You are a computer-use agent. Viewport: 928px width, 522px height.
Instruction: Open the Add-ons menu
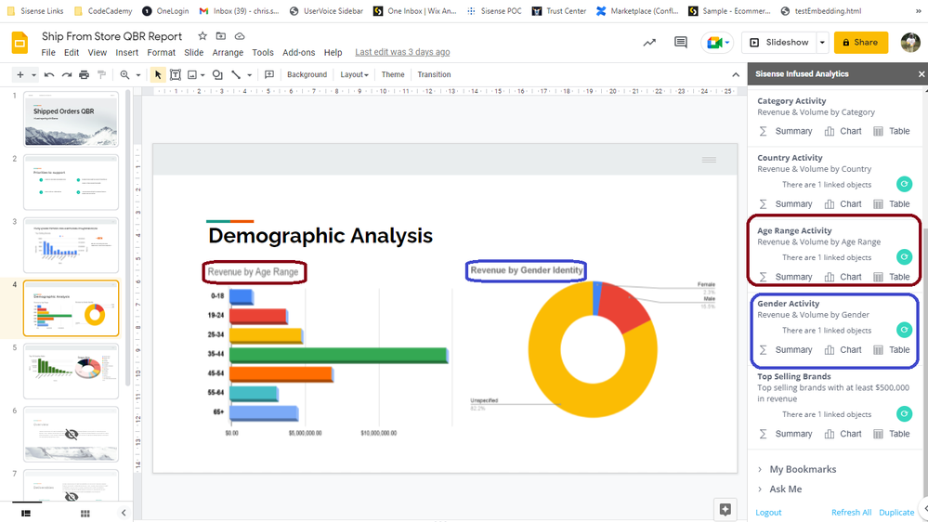click(x=298, y=53)
